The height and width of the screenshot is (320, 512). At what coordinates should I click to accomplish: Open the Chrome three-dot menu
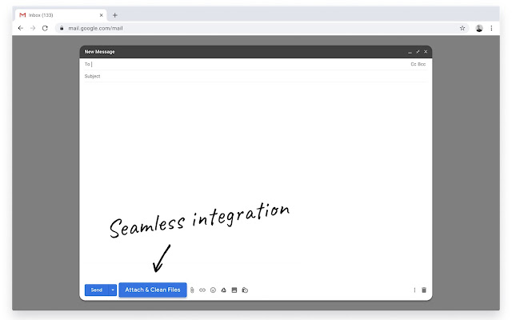point(491,29)
